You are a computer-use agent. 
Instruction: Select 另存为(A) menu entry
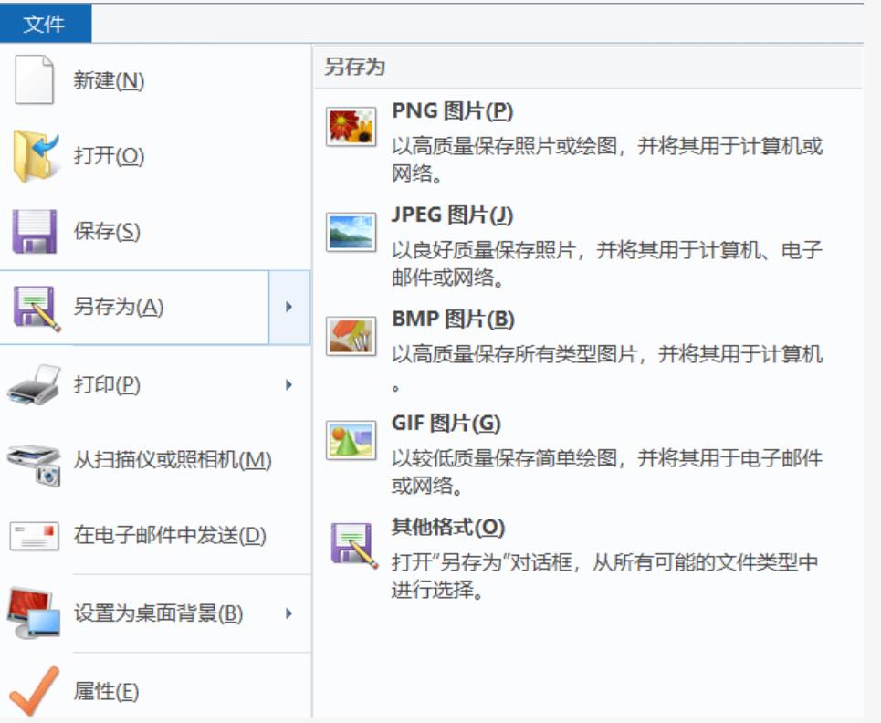(x=119, y=308)
